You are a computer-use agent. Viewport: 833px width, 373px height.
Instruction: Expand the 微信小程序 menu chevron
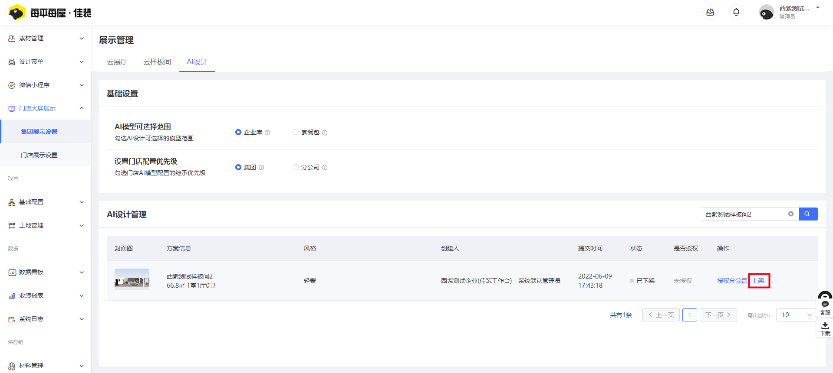point(82,85)
